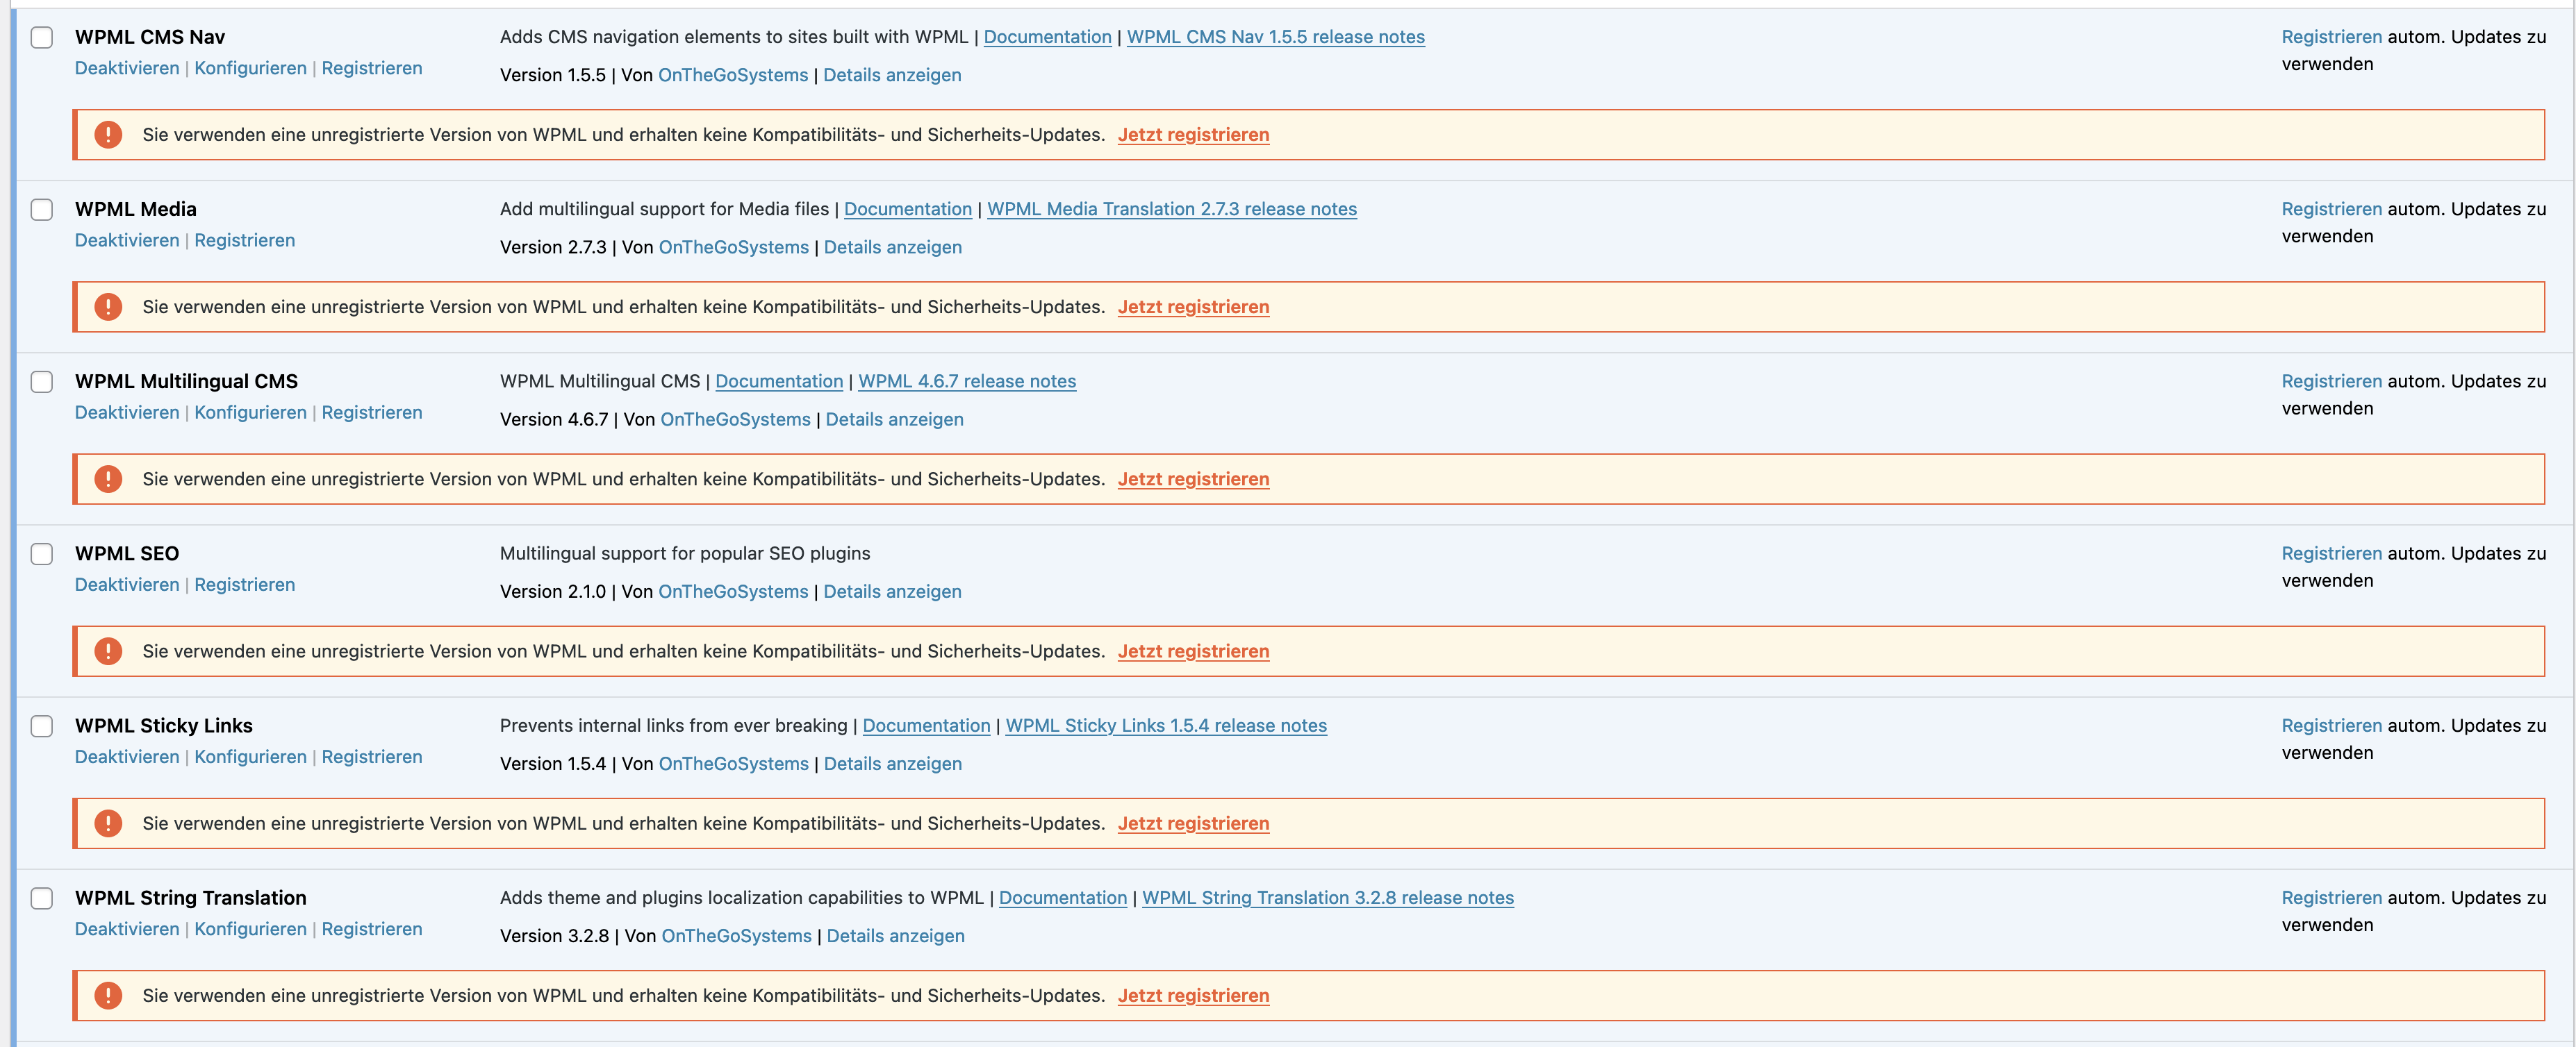Screen dimensions: 2576x1047
Task: Deactivate the WPML SEO plugin
Action: 127,585
